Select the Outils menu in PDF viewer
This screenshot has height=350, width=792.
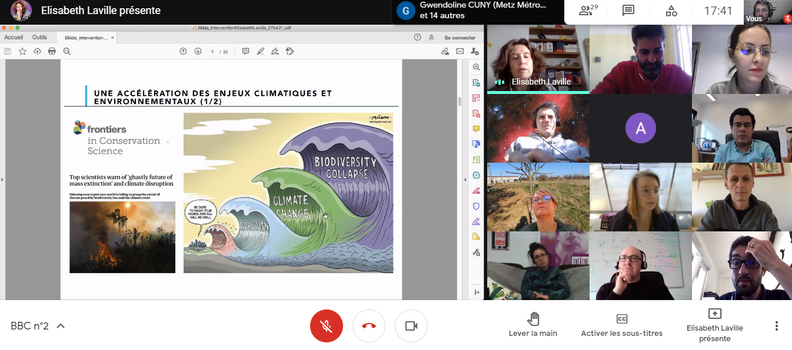click(x=39, y=37)
